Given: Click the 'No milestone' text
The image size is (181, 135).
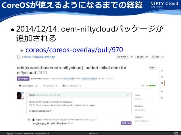Looking at the screenshot, I should coord(140,110).
